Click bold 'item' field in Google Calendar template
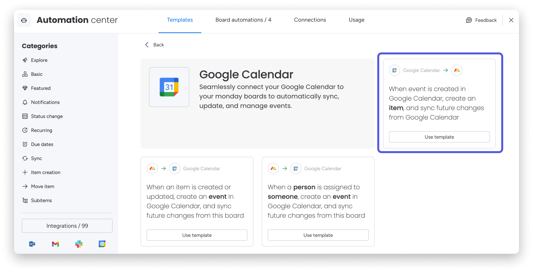Image resolution: width=533 pixels, height=272 pixels. 396,108
